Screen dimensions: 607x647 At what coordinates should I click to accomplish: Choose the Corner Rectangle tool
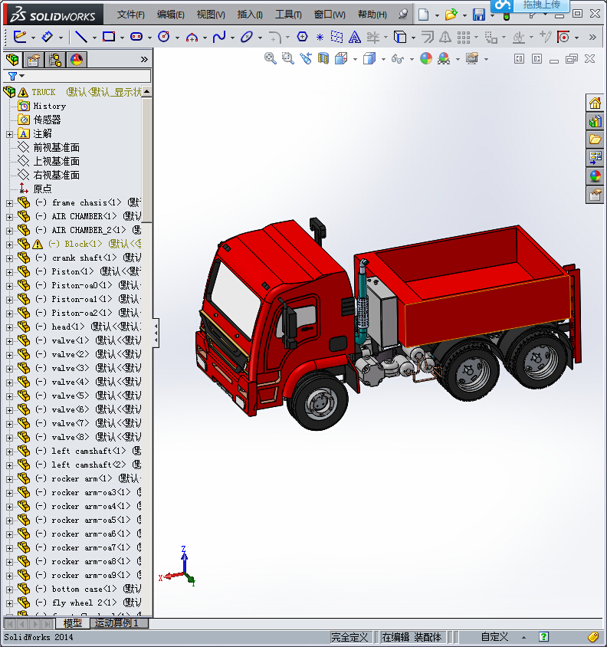click(109, 37)
